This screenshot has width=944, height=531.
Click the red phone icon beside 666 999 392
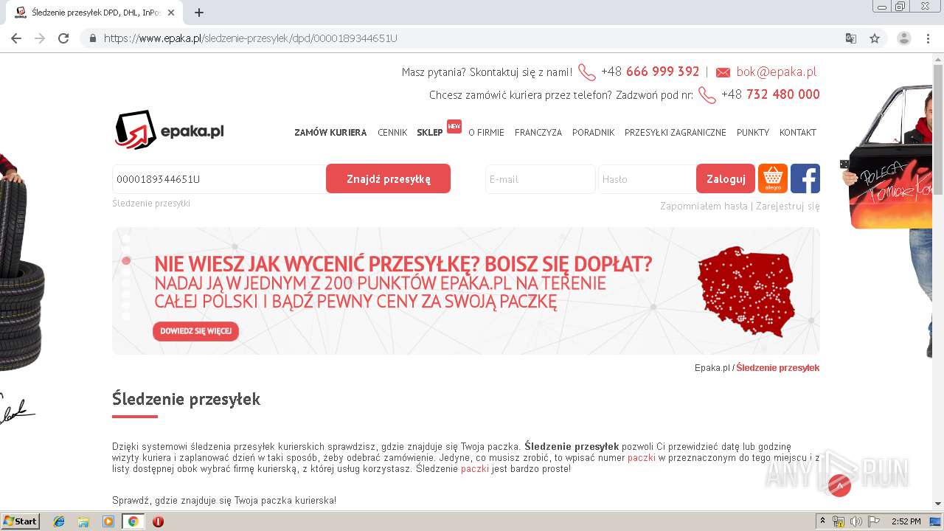(x=587, y=72)
